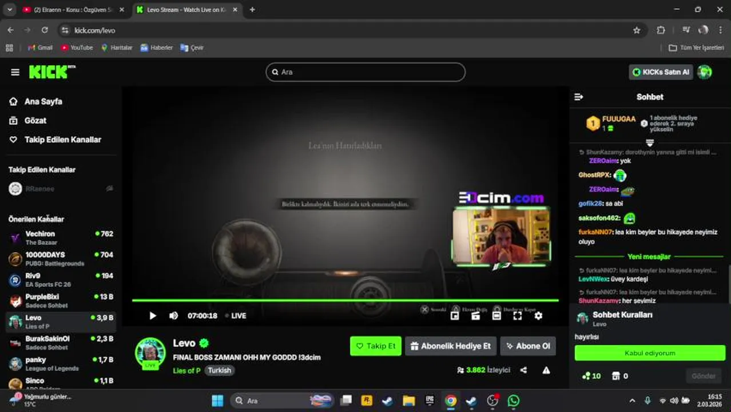This screenshot has height=412, width=731.
Task: Expand the pinned gifts leaderboard arrow
Action: [x=650, y=142]
